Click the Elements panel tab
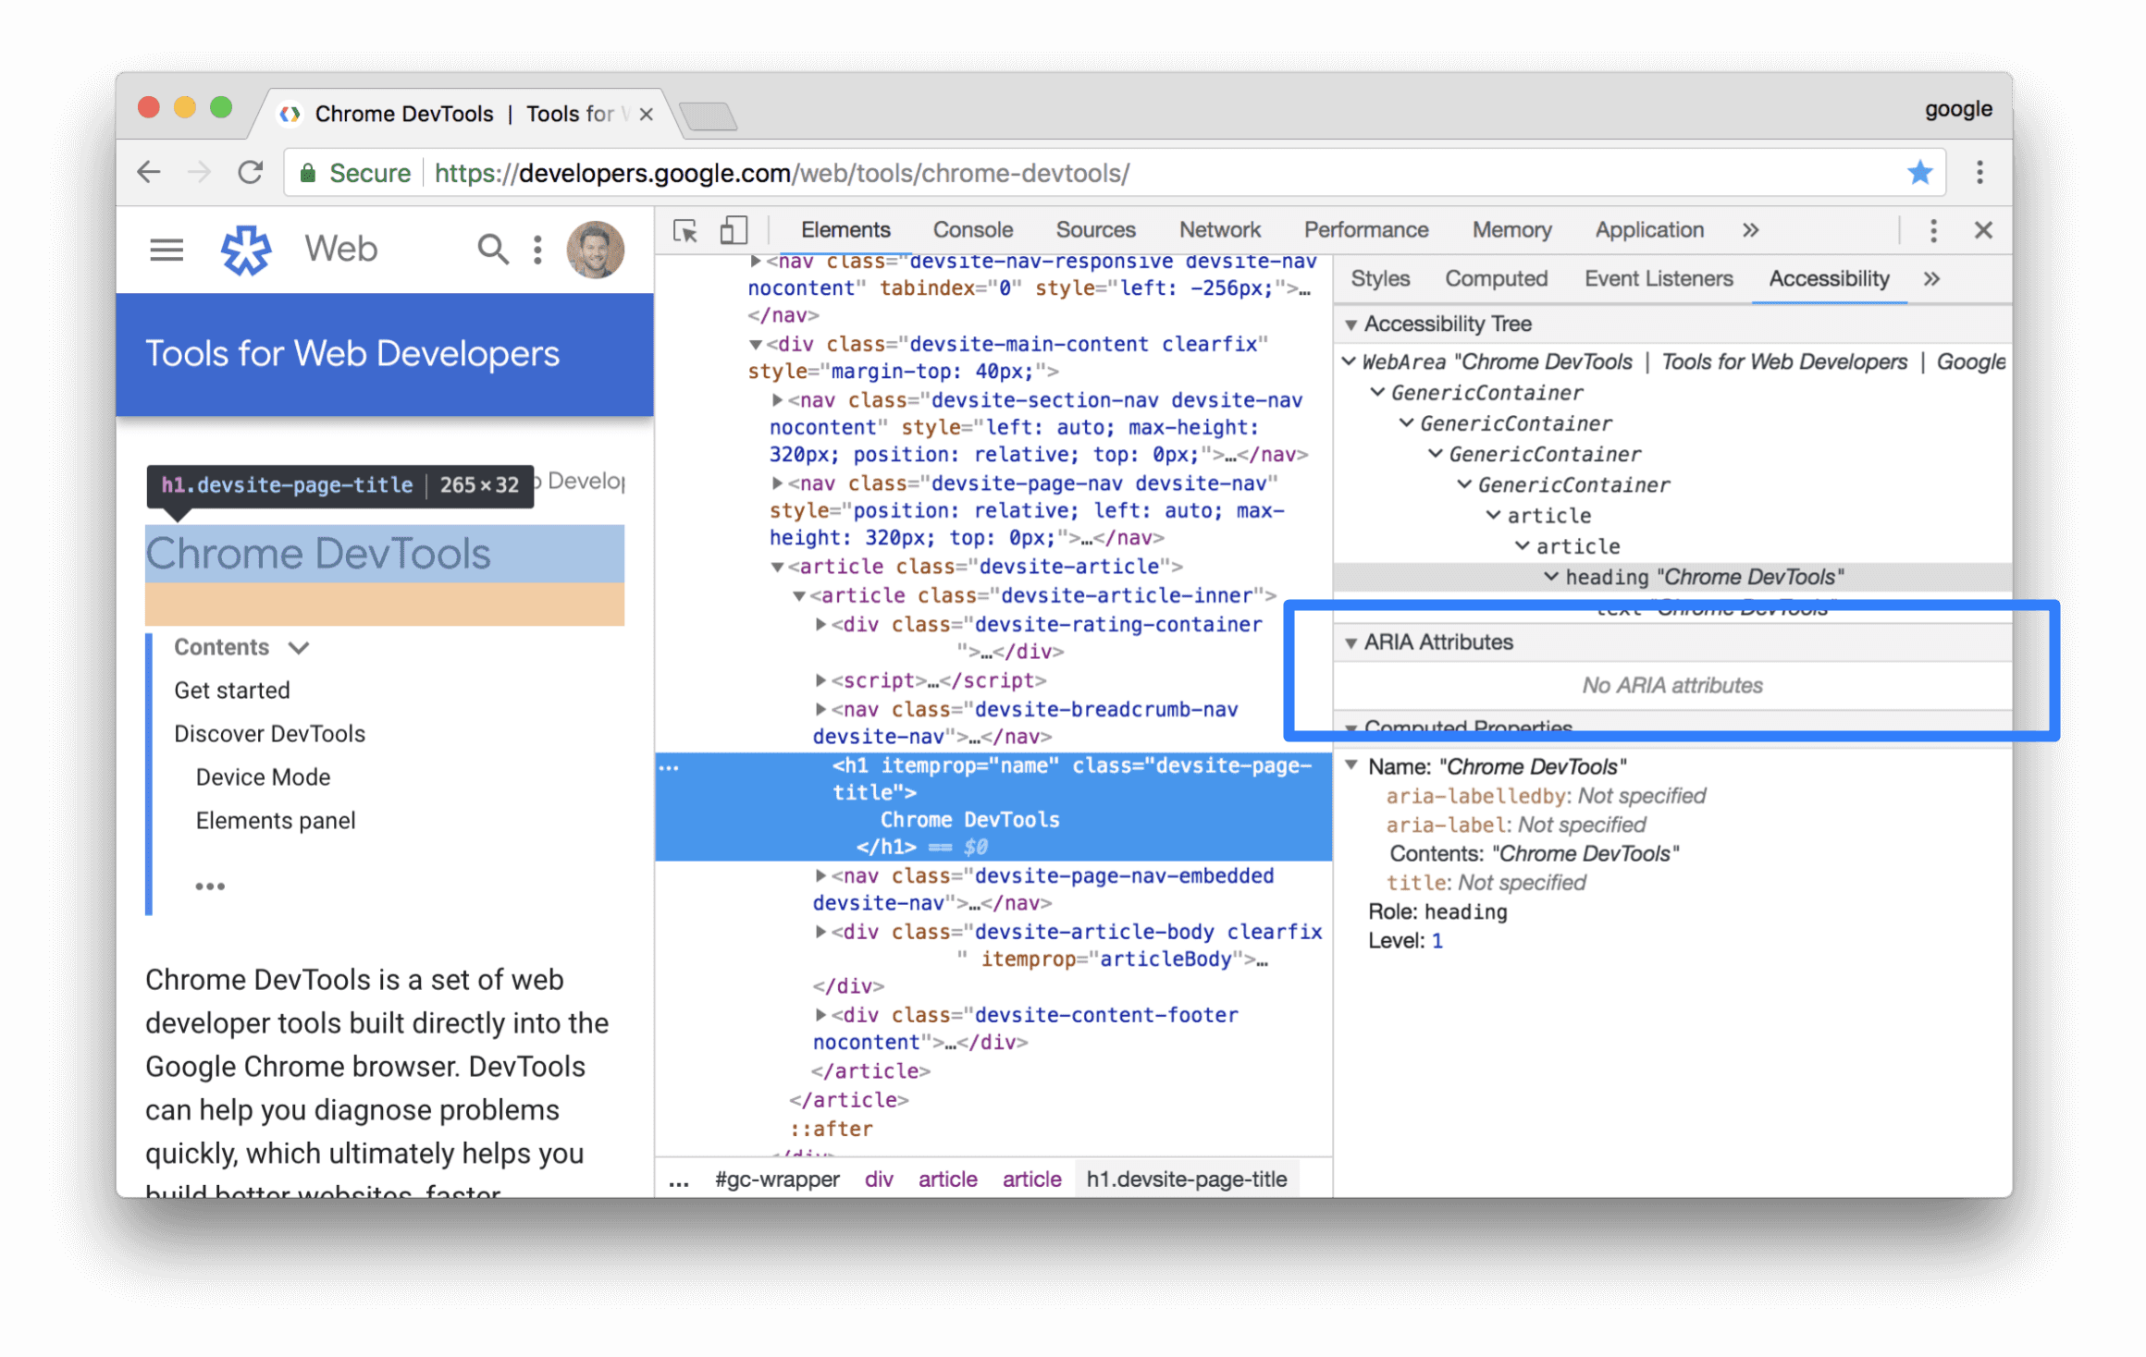 point(846,231)
